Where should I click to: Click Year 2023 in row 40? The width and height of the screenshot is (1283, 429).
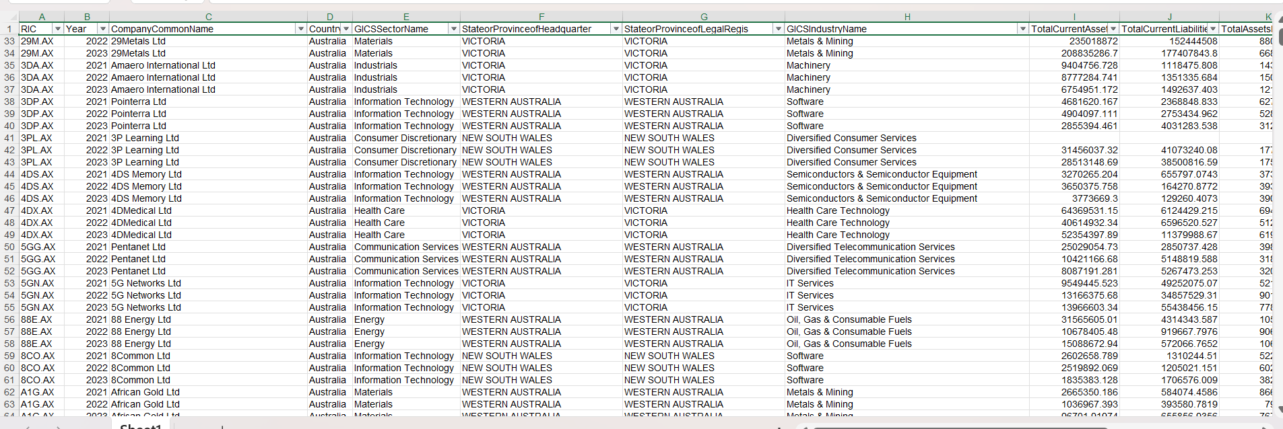coord(97,126)
